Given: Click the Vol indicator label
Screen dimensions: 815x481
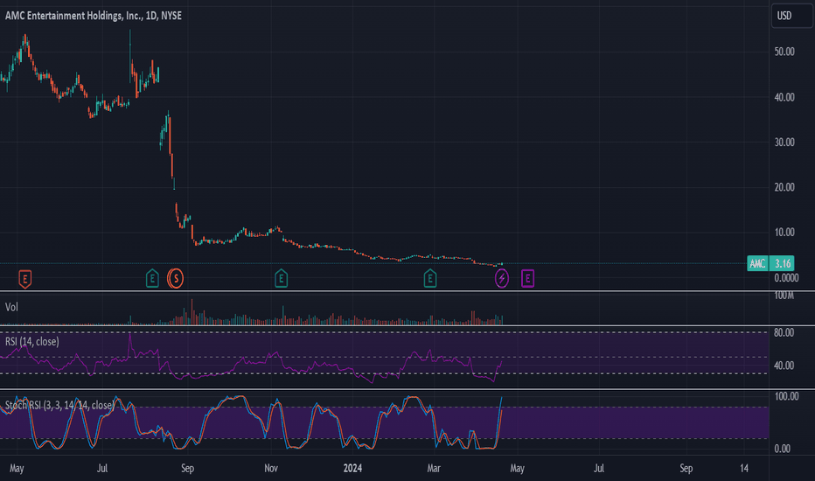Looking at the screenshot, I should click(11, 307).
